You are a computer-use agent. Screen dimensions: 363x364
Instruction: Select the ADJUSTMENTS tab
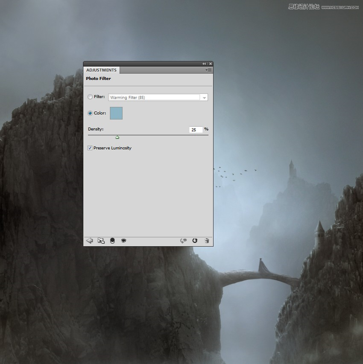[101, 70]
